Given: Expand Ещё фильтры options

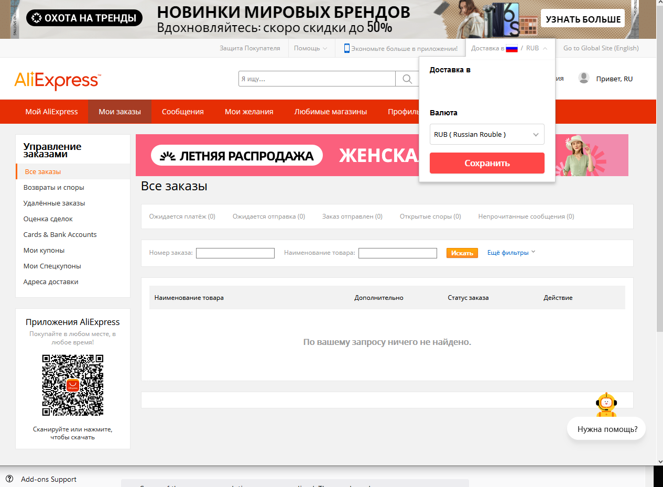Looking at the screenshot, I should coord(512,253).
